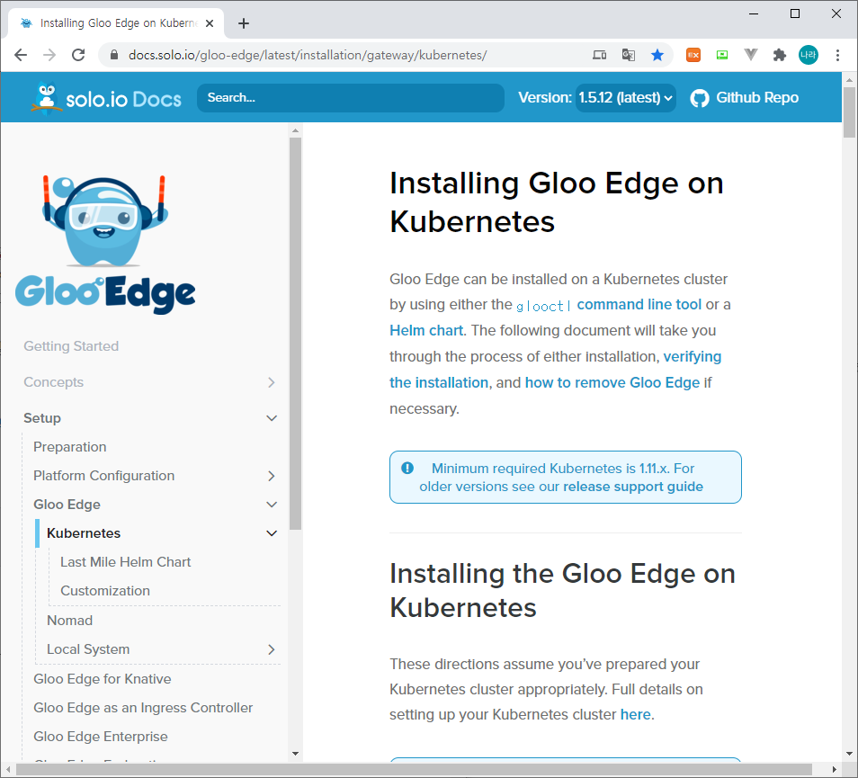Select Gloo Edge sidebar item

pos(67,504)
